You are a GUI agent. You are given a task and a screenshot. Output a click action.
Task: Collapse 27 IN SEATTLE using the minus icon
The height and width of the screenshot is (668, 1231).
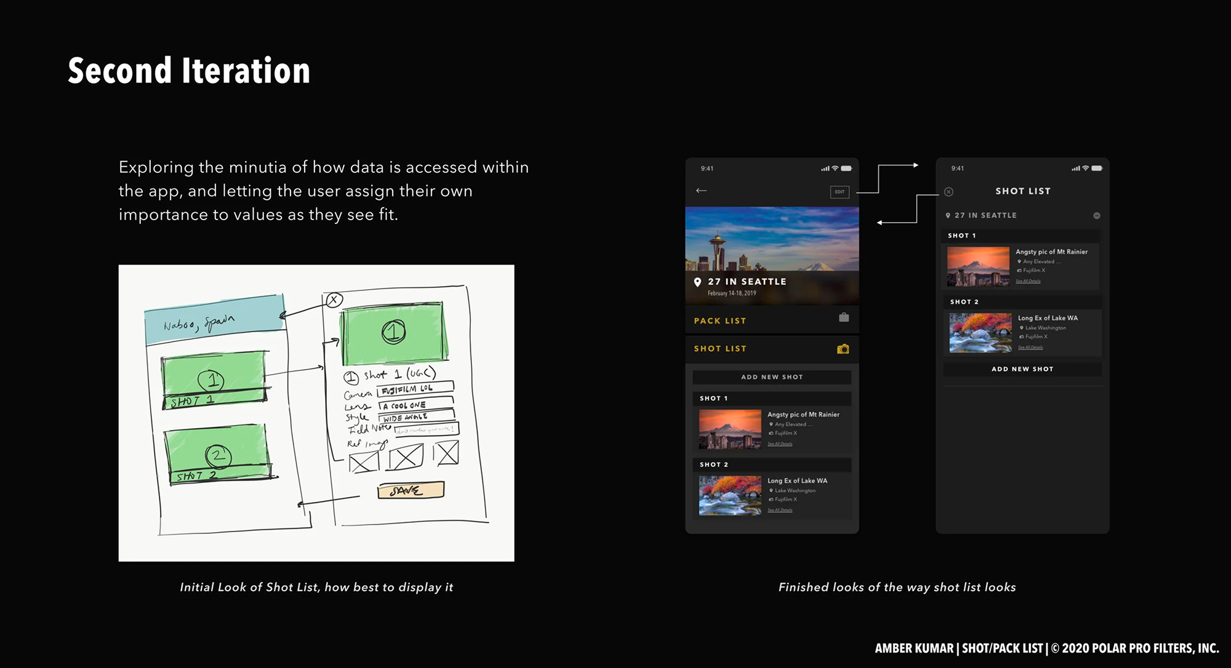[1096, 216]
